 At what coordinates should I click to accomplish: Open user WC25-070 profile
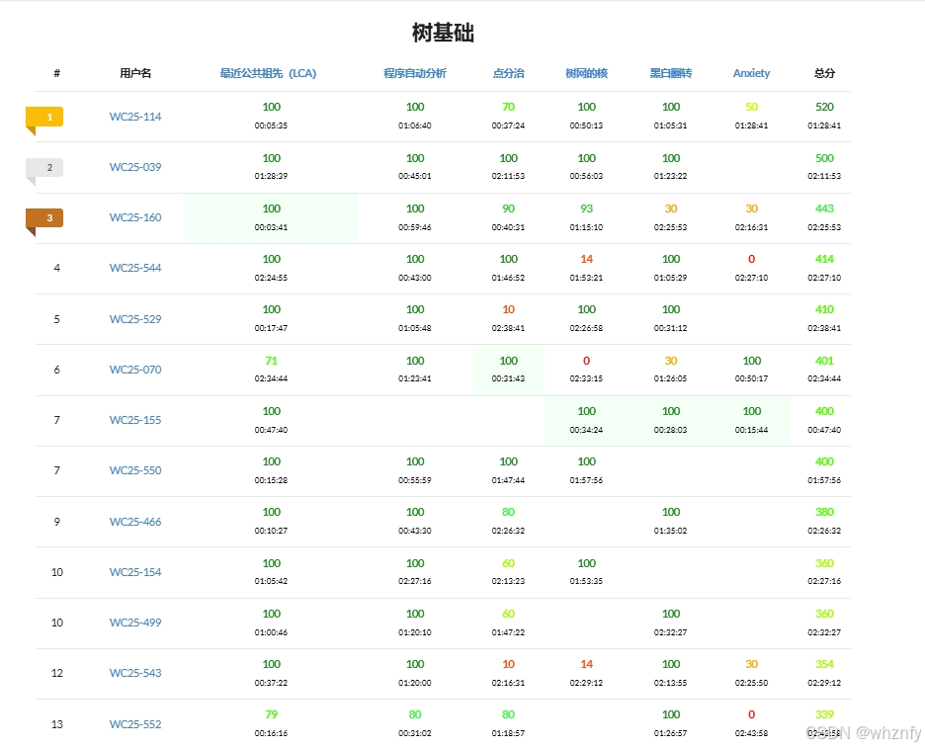(135, 370)
